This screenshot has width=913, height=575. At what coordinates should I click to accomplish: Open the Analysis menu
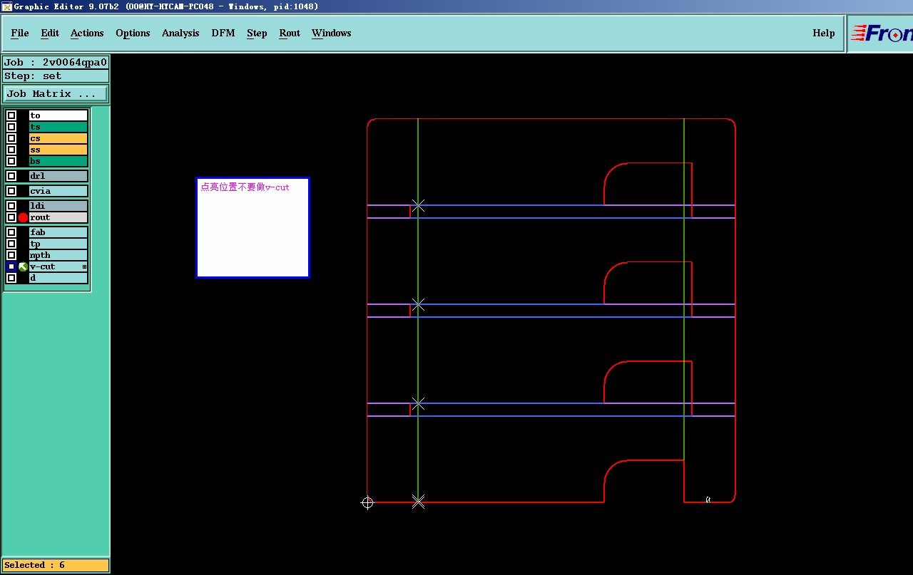pos(180,33)
